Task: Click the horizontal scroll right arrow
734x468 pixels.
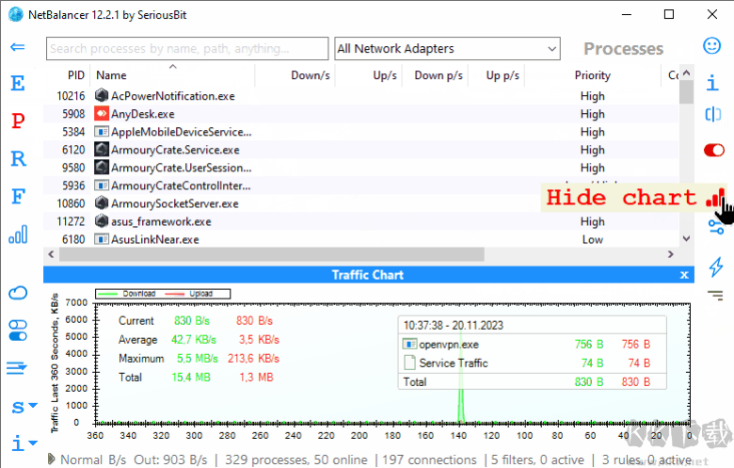Action: (x=670, y=254)
